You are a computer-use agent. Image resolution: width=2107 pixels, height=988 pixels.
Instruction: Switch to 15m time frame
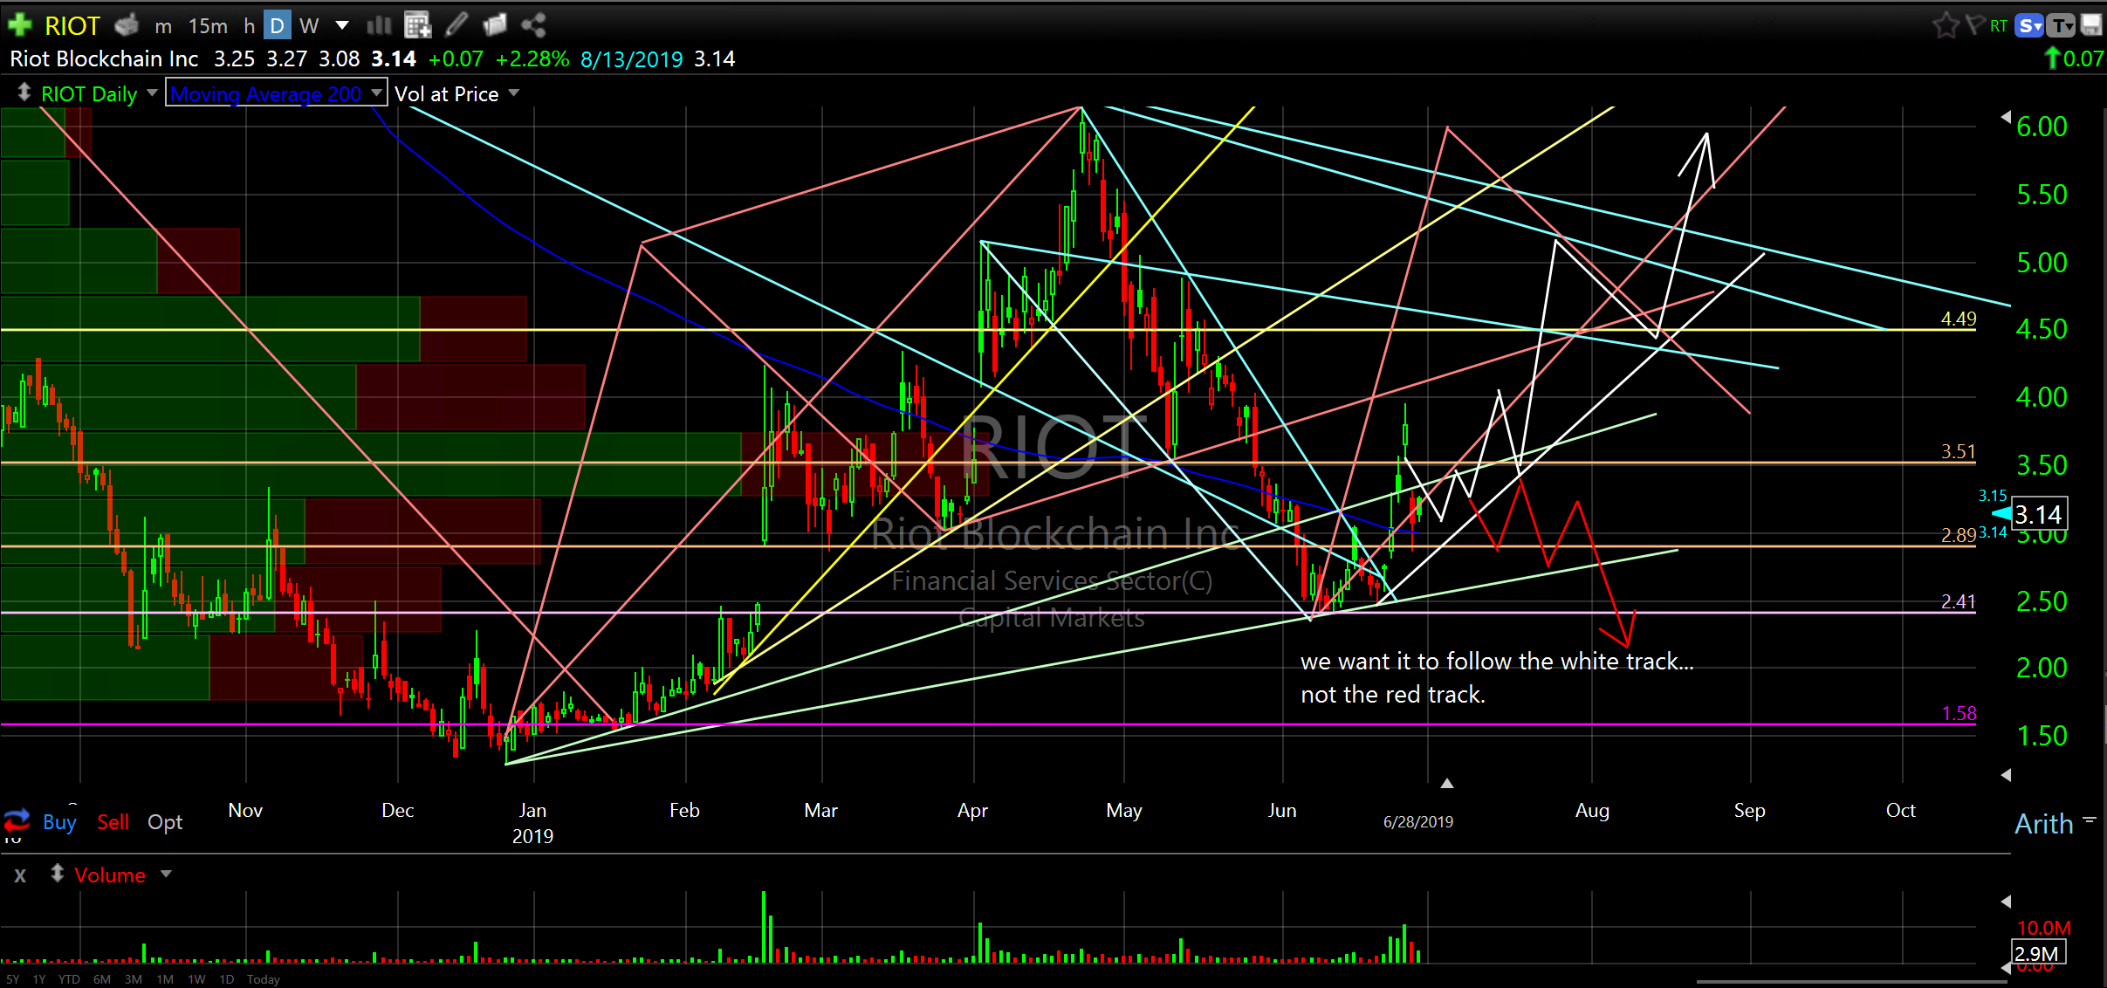208,26
